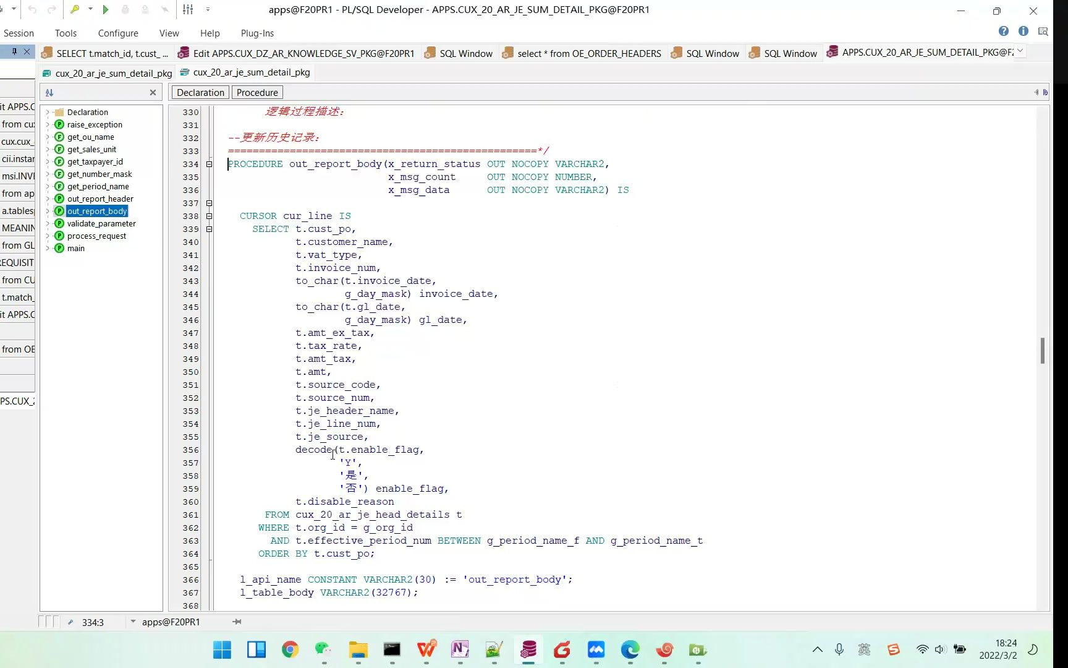Open connection dropdown in status bar
Viewport: 1068px width, 668px height.
tap(132, 622)
